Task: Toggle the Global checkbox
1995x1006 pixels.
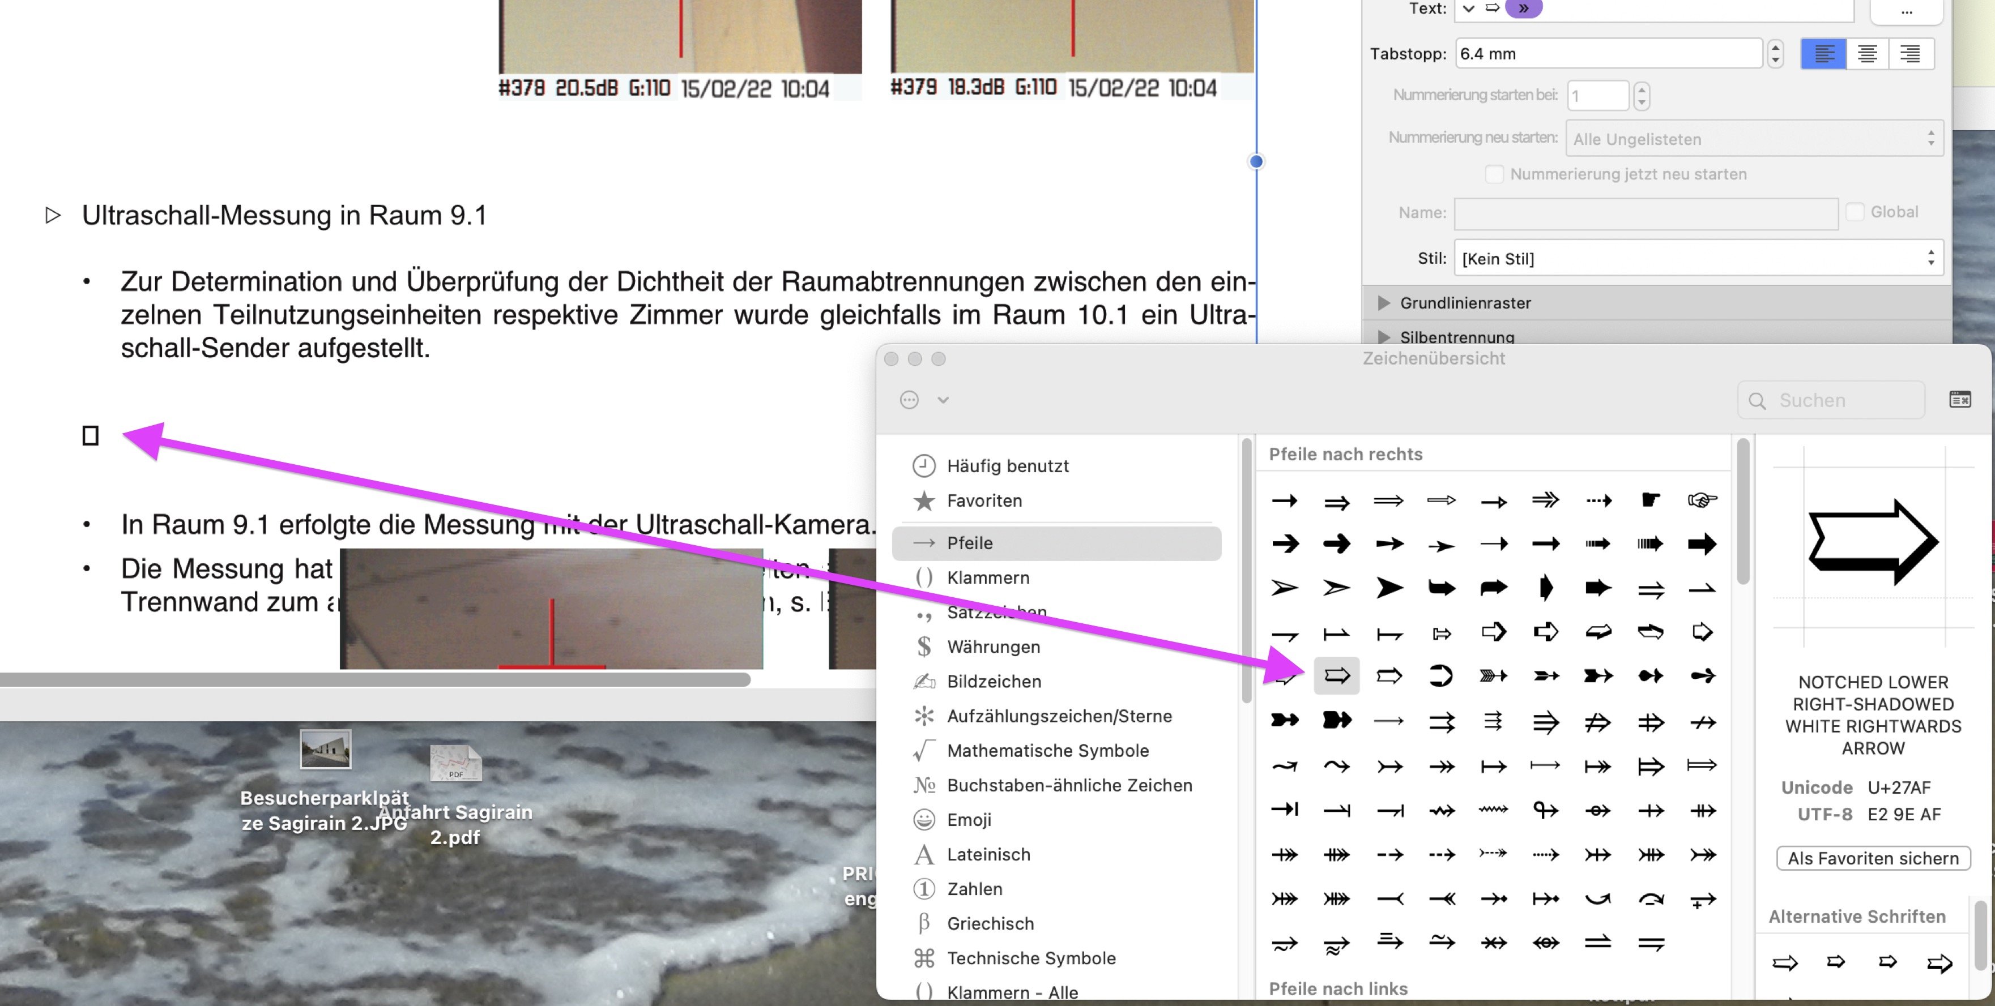Action: (x=1855, y=212)
